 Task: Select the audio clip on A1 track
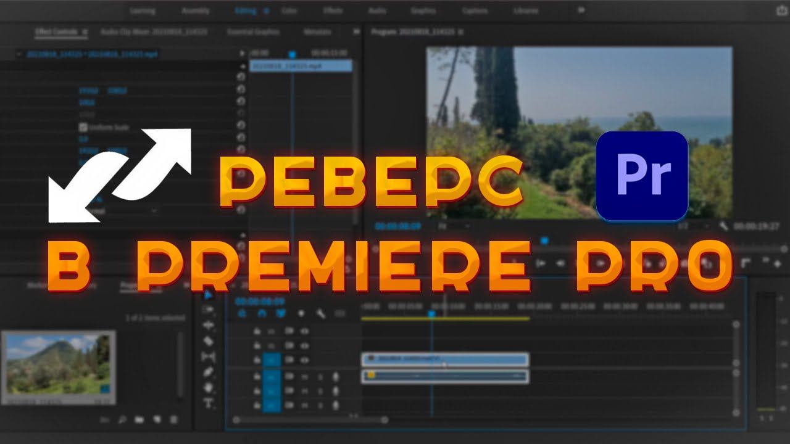[444, 376]
